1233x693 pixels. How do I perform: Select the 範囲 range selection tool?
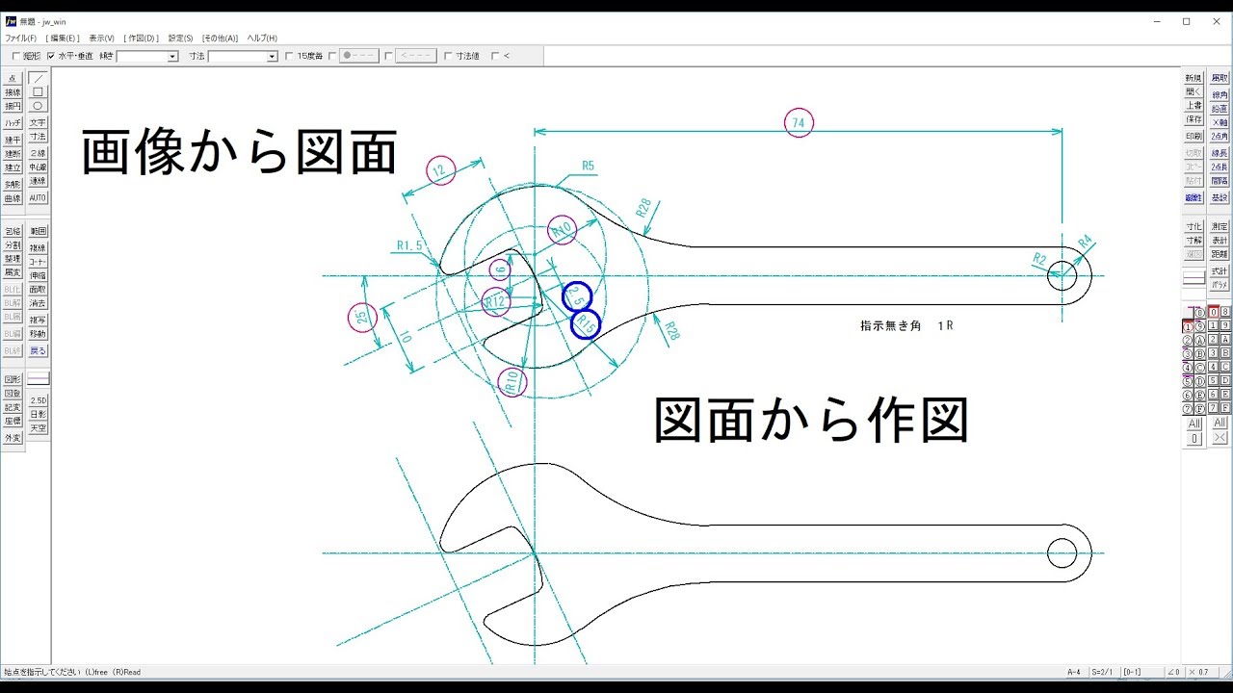tap(38, 231)
